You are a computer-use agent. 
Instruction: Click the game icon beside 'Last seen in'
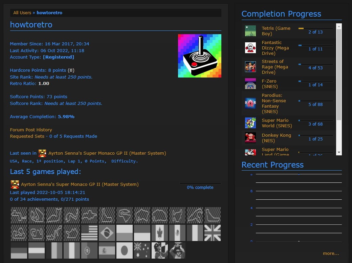coord(42,153)
